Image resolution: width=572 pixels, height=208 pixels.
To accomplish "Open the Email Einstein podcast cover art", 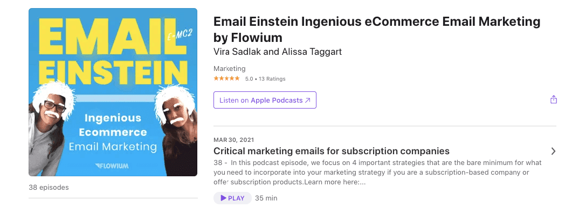I will (x=113, y=92).
